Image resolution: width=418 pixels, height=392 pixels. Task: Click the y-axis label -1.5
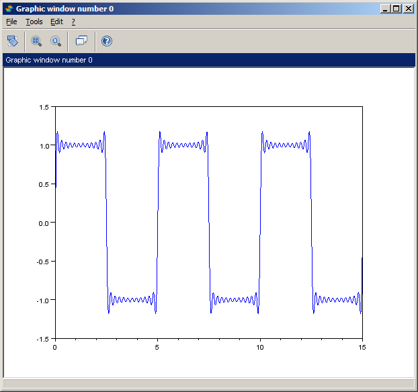point(42,339)
